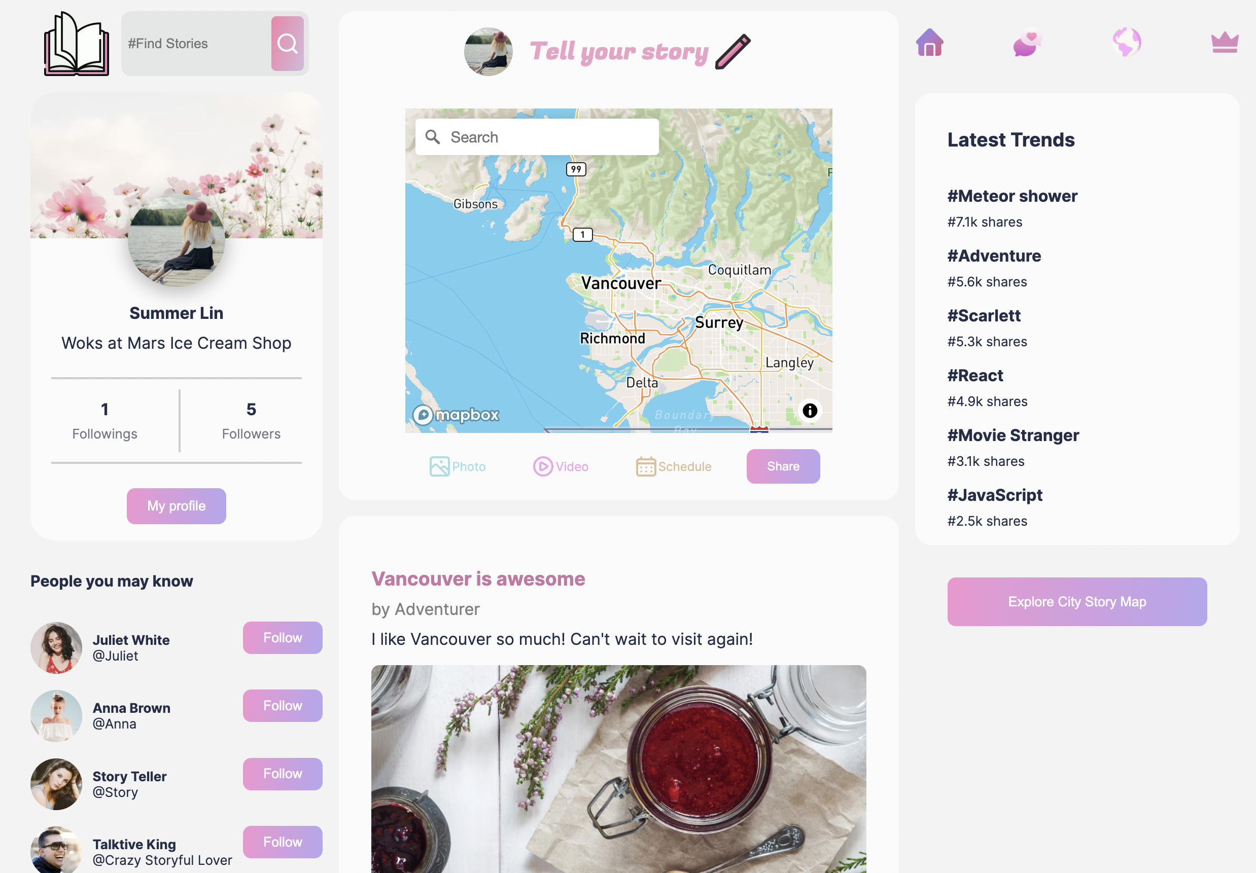Image resolution: width=1256 pixels, height=873 pixels.
Task: Open the #Meteor shower trend
Action: click(1012, 196)
